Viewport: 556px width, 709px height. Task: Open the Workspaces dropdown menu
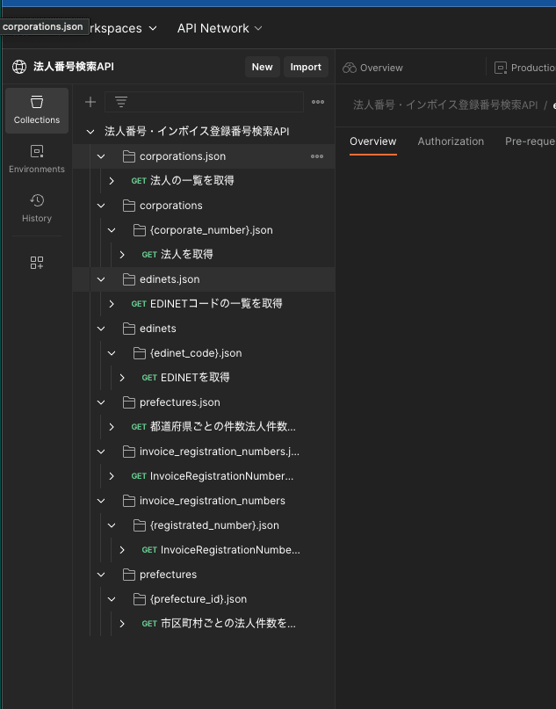coord(121,28)
